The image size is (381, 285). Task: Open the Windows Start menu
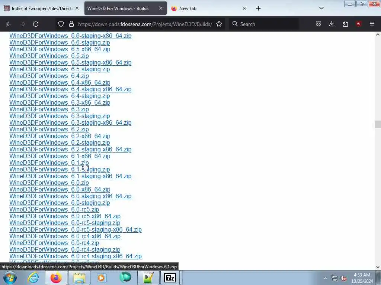(x=10, y=278)
